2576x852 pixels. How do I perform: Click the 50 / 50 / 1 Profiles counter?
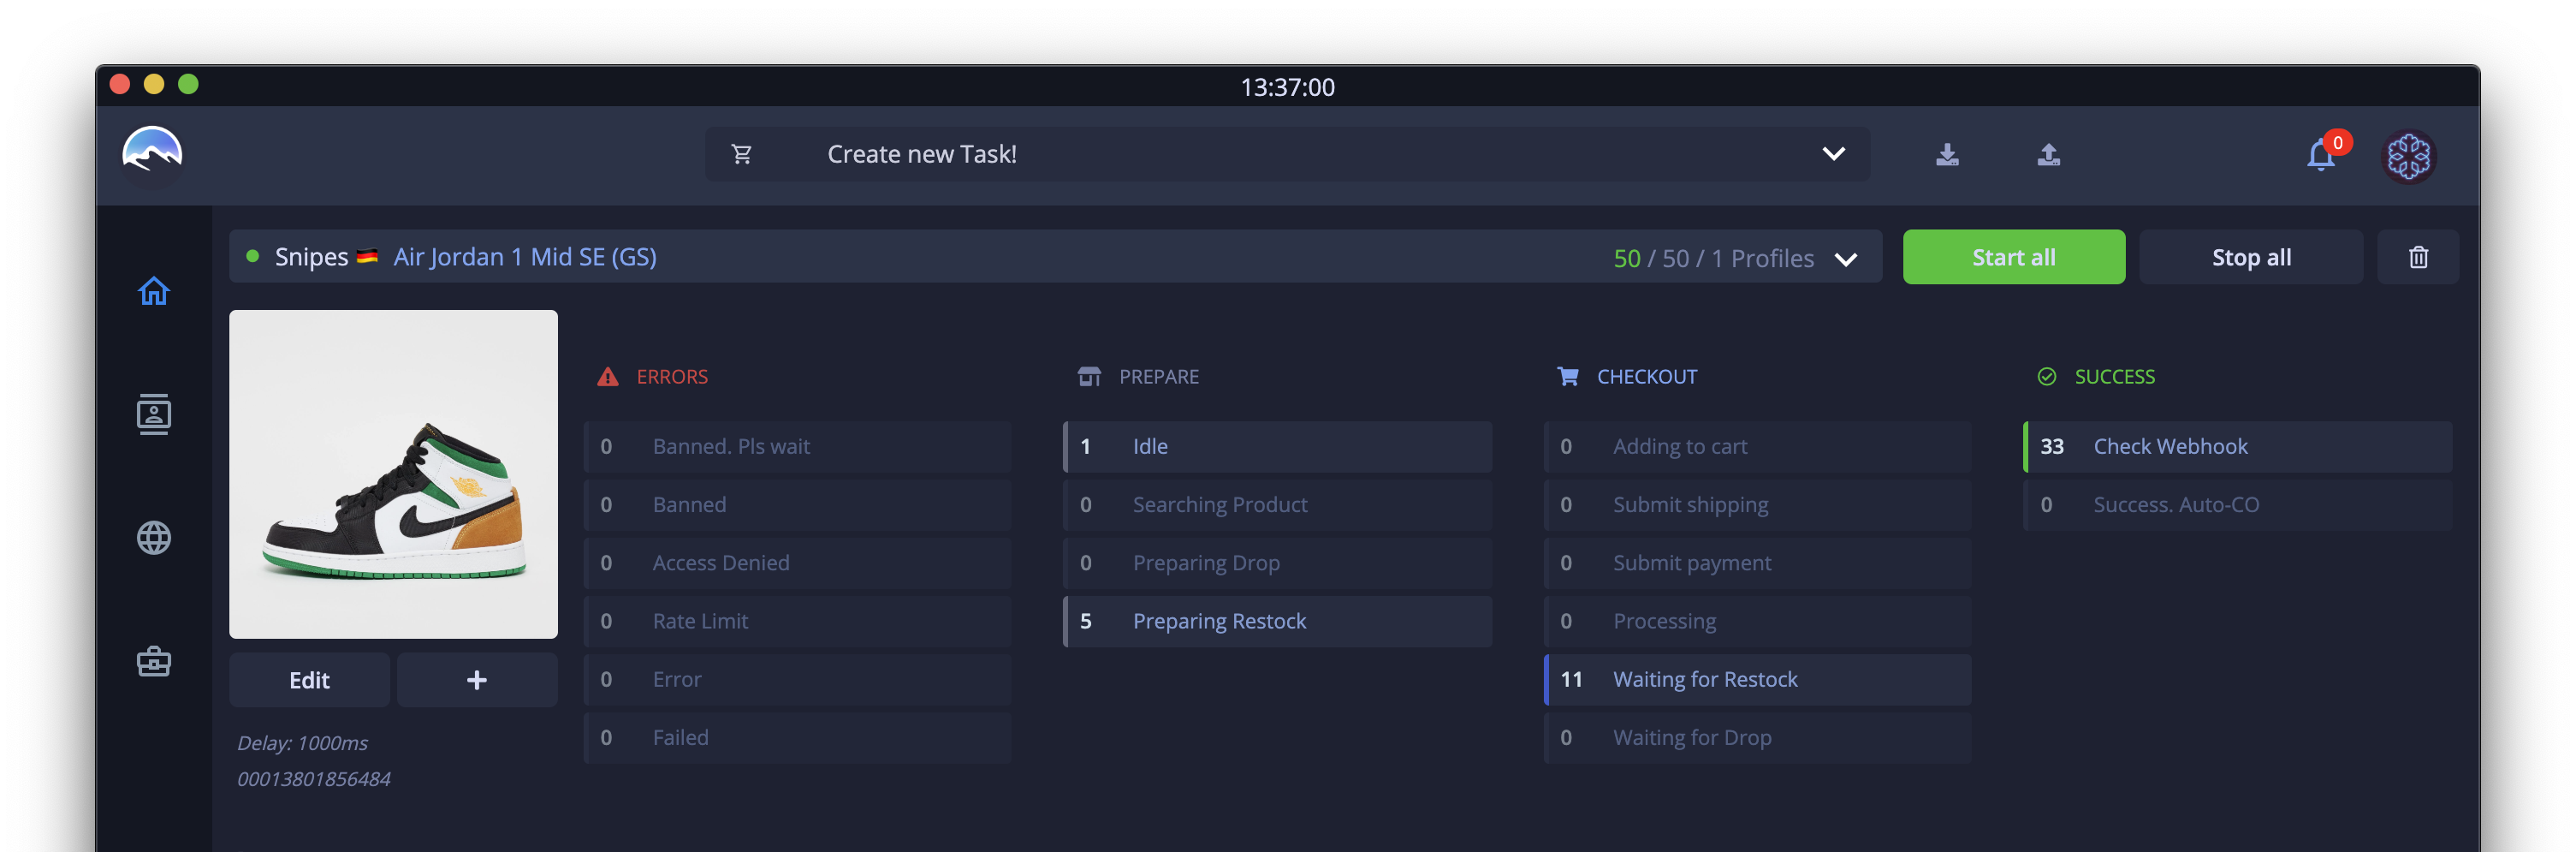1713,259
